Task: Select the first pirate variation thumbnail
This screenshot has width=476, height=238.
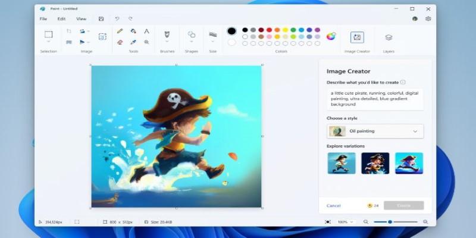Action: pos(341,163)
